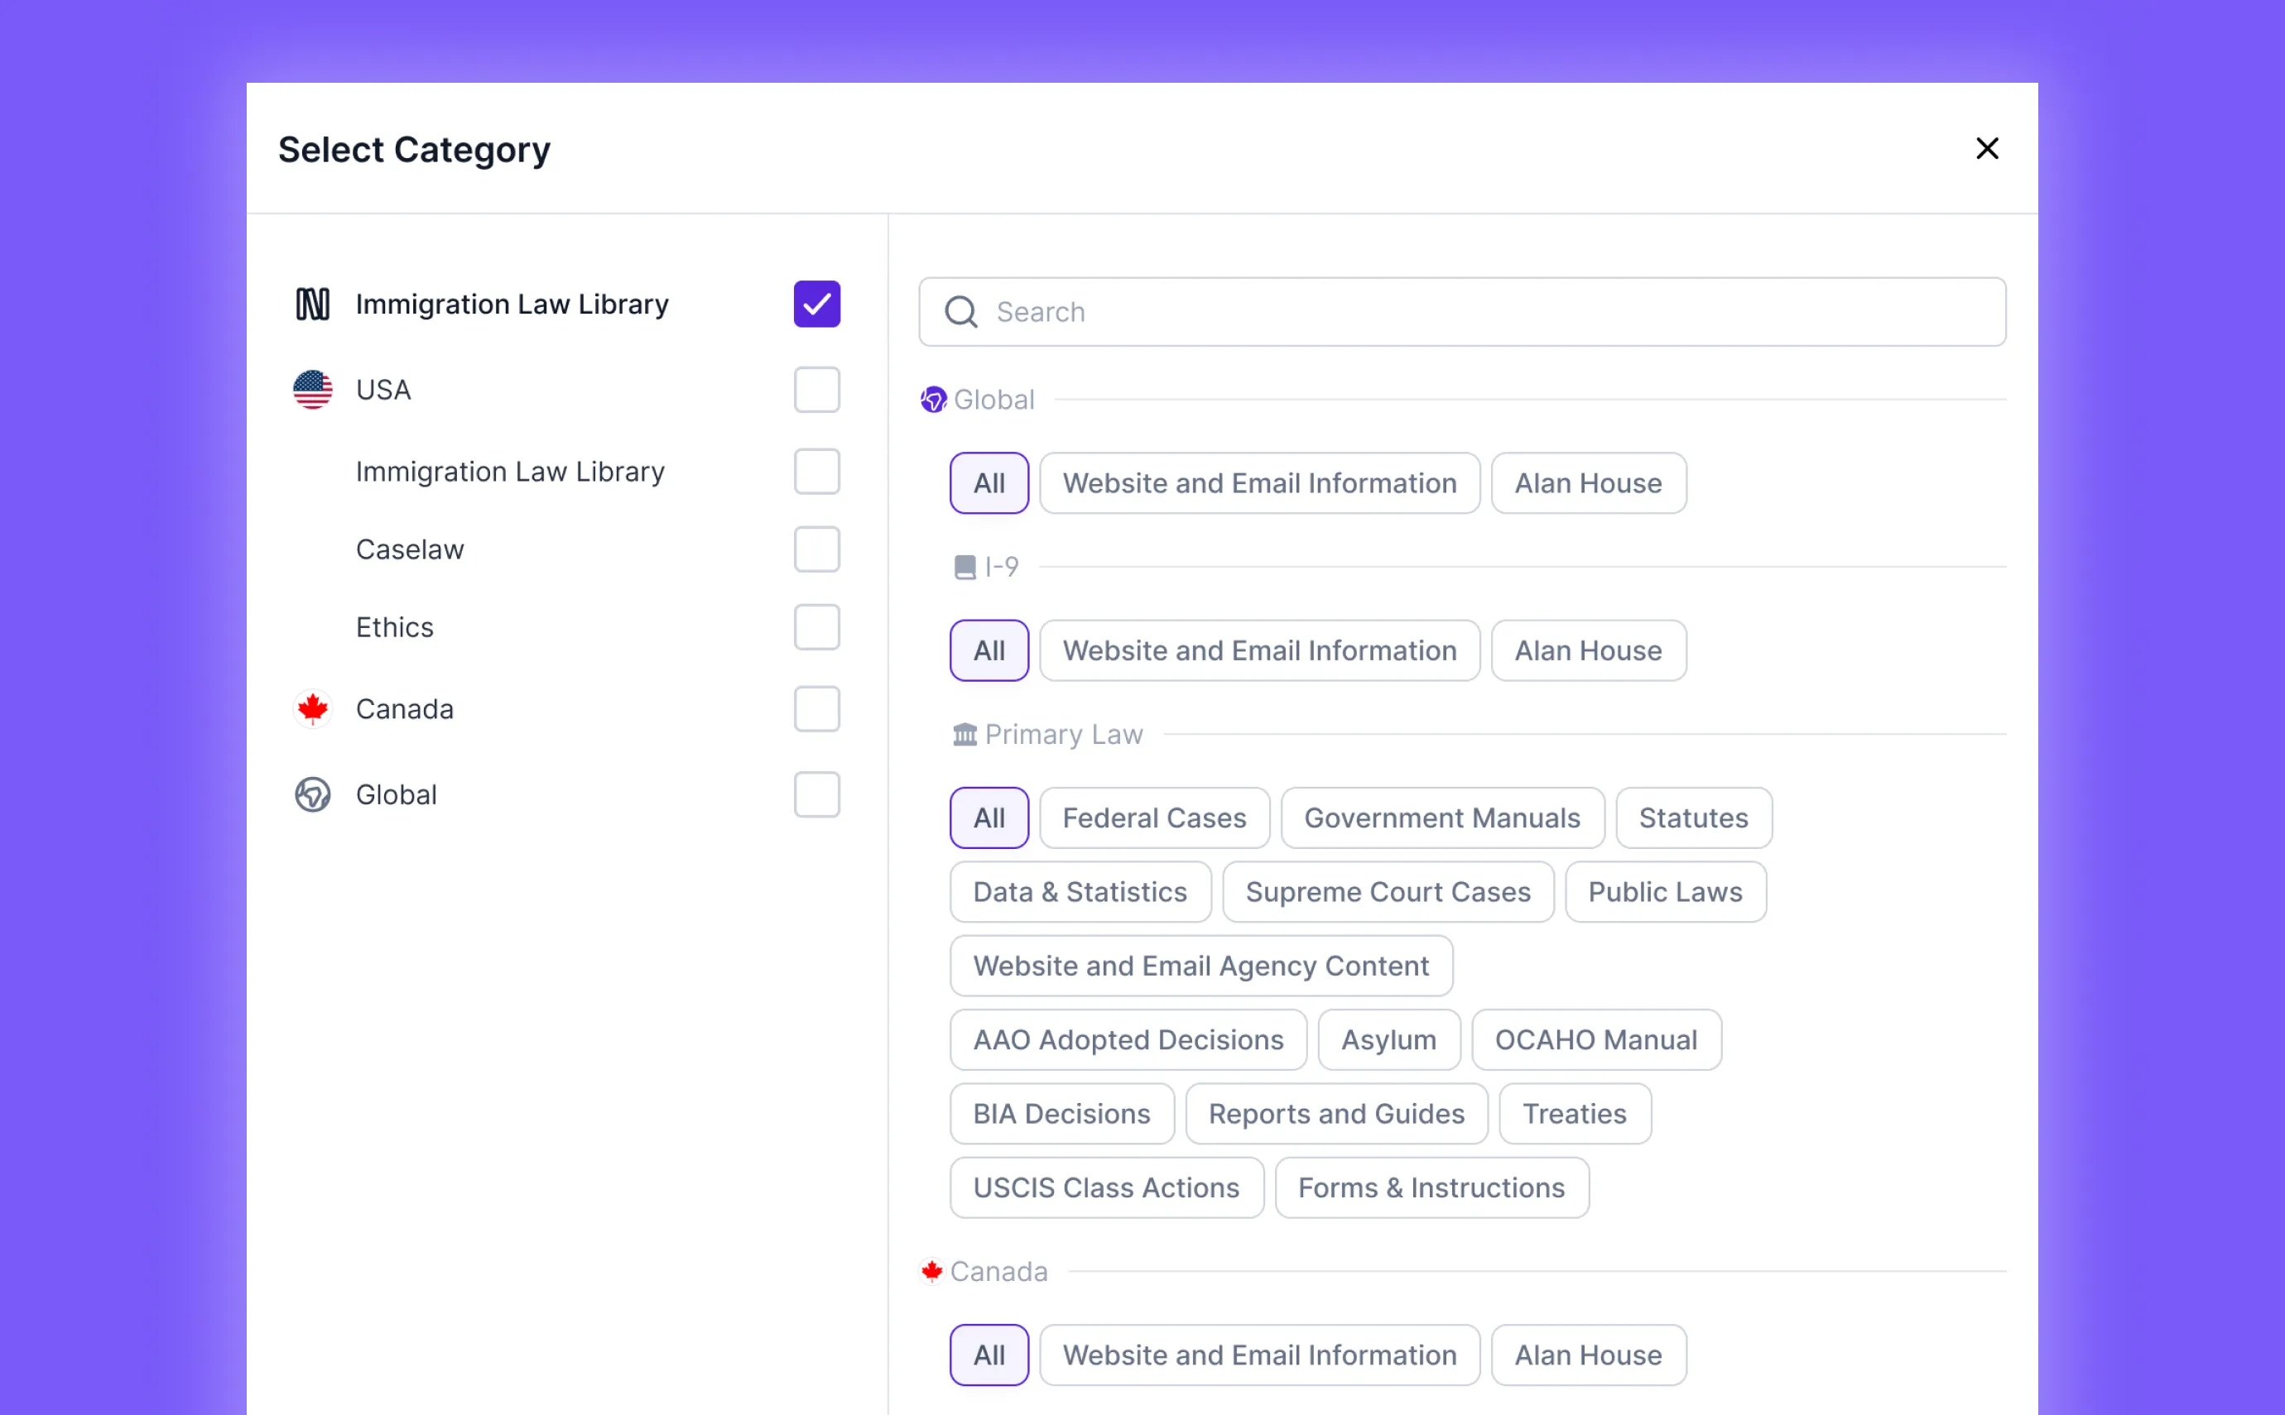Image resolution: width=2285 pixels, height=1415 pixels.
Task: Enable the Caselaw checkbox
Action: pyautogui.click(x=816, y=549)
